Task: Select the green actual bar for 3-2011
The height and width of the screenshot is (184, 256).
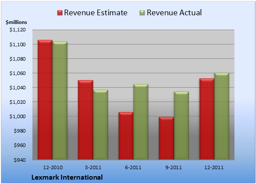Action: pos(101,125)
